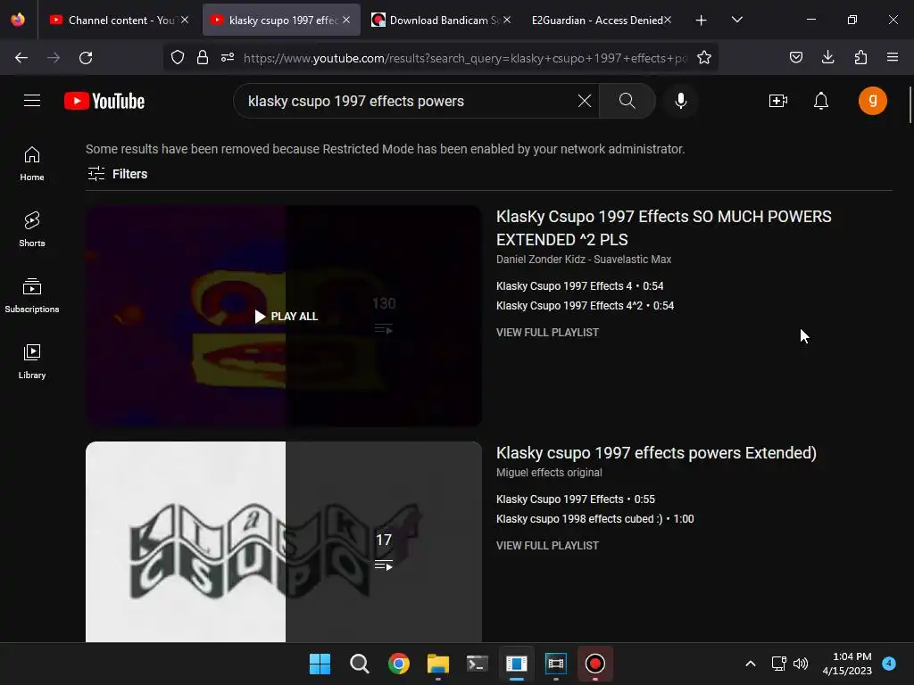This screenshot has width=914, height=685.
Task: Switch to Download Bandicam tab
Action: pos(436,20)
